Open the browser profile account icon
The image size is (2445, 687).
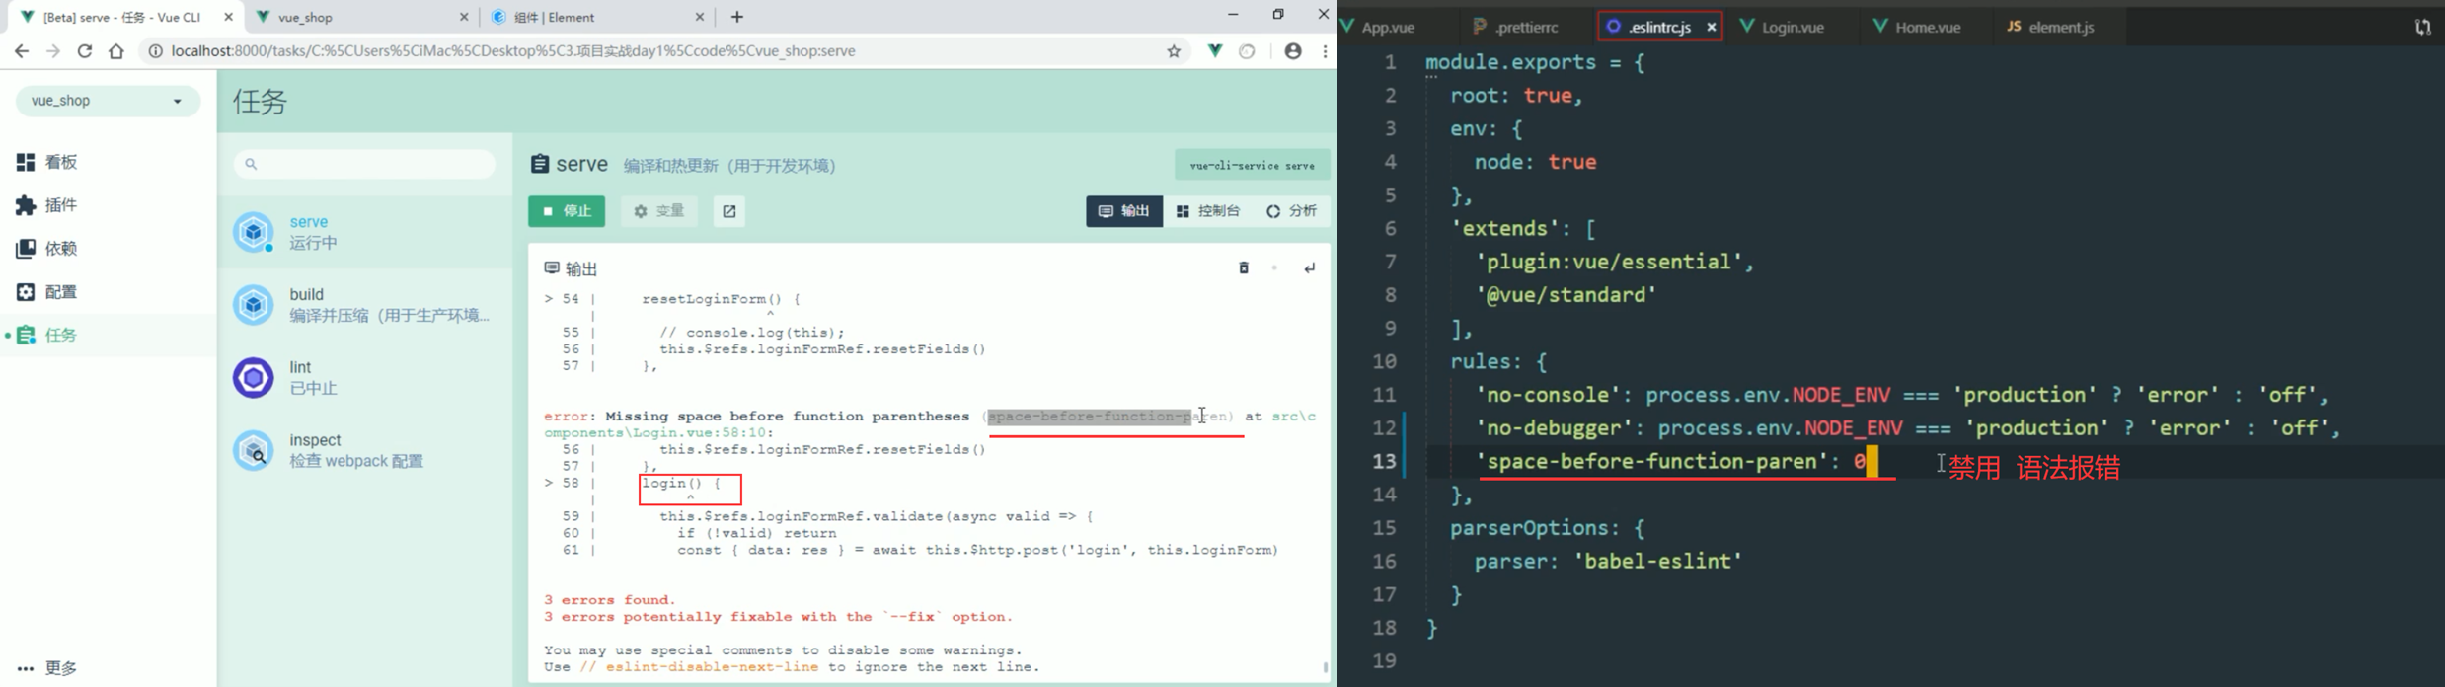[1293, 51]
